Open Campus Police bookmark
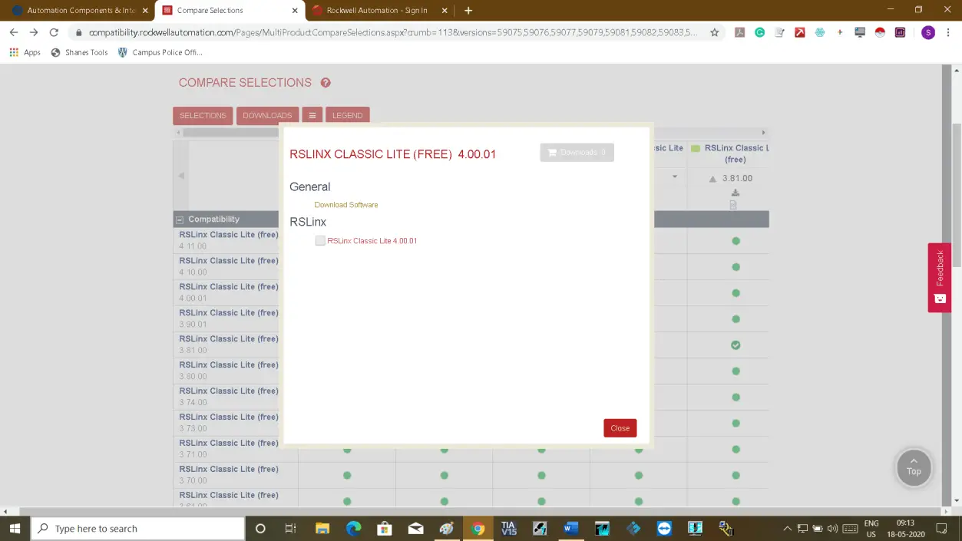 pyautogui.click(x=160, y=52)
